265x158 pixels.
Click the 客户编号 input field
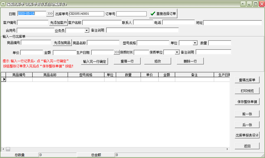[33, 23]
